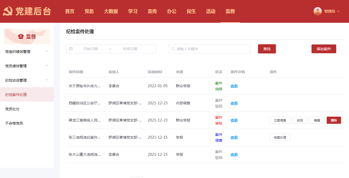349x178 pixels.
Task: Open the 管理员 dropdown arrow
Action: (x=338, y=11)
